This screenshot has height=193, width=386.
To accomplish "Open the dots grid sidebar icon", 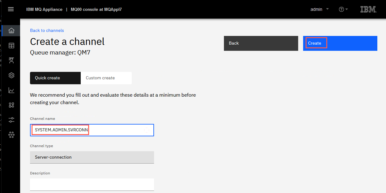I will click(11, 135).
